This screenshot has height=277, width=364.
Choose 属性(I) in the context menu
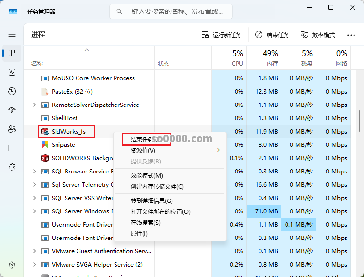(170, 234)
